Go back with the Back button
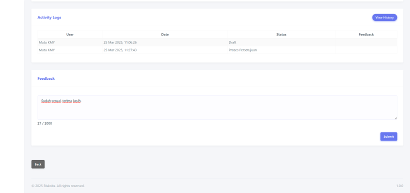410x193 pixels. coord(38,164)
